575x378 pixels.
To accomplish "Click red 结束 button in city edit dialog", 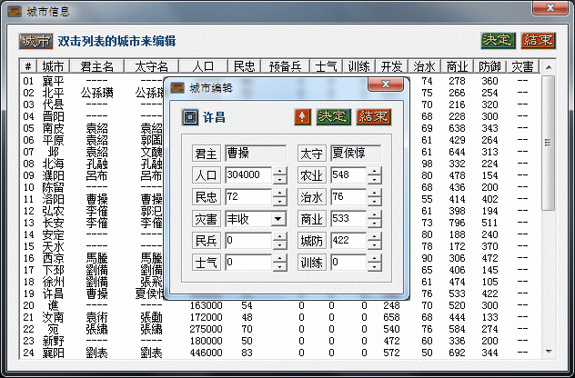I will 373,117.
